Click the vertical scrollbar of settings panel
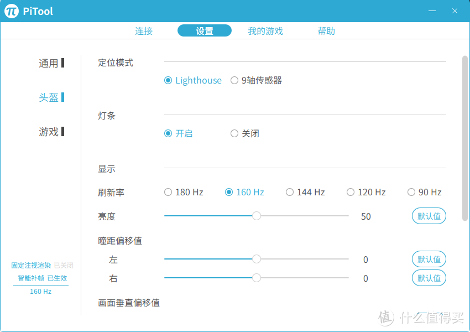Viewport: 470px width, 332px height. (x=465, y=138)
